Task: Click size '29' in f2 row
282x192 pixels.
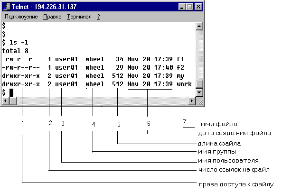Action: pyautogui.click(x=120, y=67)
